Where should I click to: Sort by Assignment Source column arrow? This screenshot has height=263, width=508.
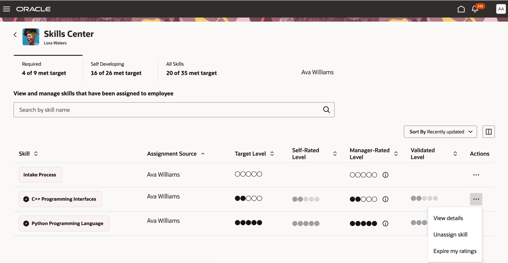click(203, 154)
